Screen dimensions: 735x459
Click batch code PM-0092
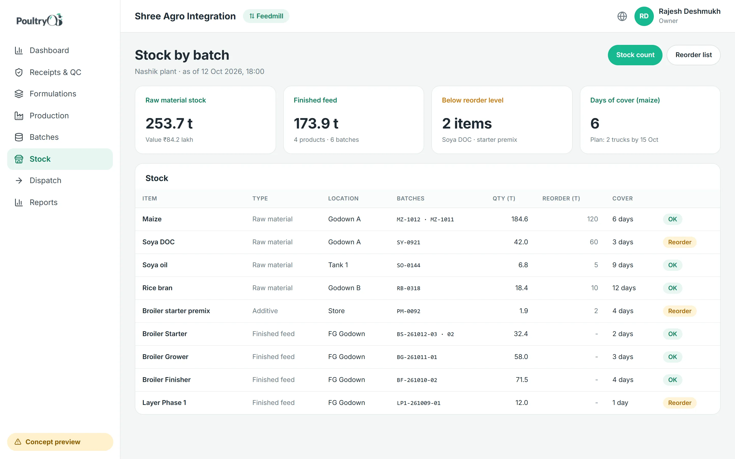click(x=408, y=311)
